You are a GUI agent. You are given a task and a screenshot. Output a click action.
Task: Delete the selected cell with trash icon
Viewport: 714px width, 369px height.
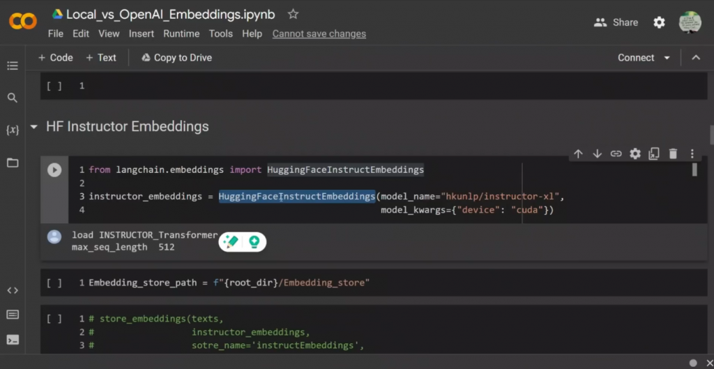[673, 153]
